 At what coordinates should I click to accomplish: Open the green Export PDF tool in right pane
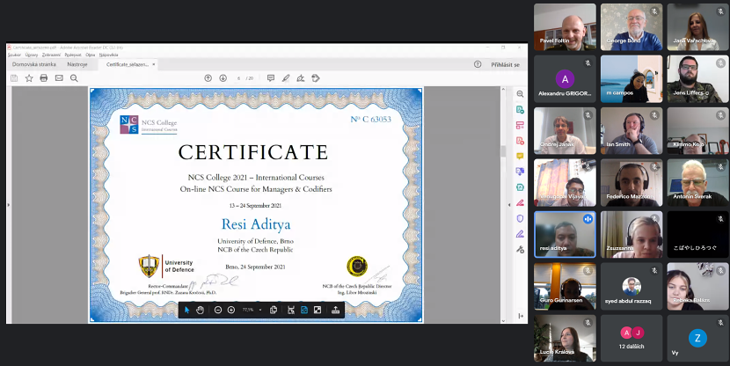520,110
